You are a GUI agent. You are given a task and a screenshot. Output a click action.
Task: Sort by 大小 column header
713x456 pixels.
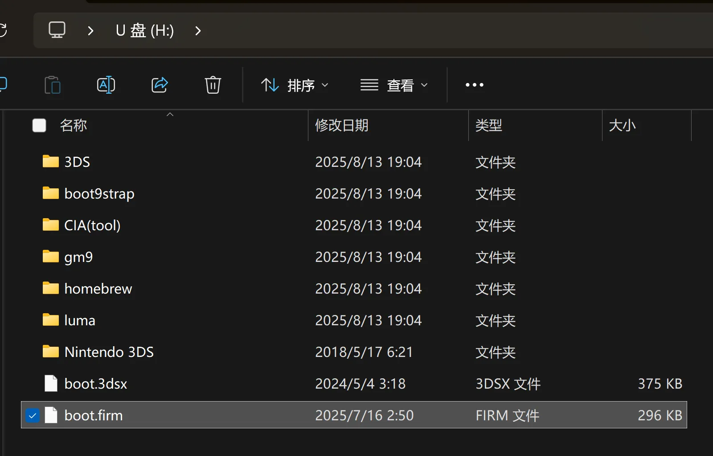(622, 125)
